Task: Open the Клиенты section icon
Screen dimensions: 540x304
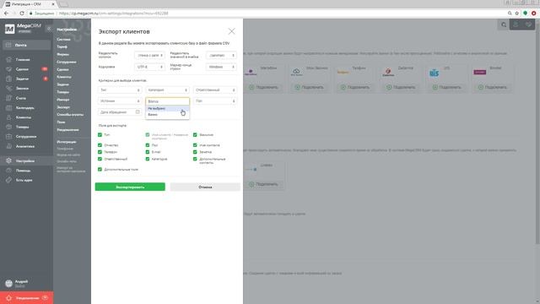Action: click(x=9, y=117)
